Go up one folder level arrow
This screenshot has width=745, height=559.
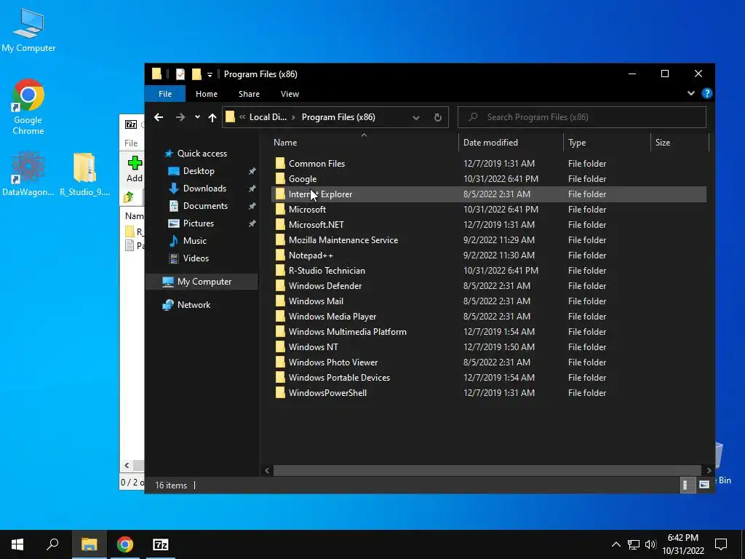tap(212, 117)
